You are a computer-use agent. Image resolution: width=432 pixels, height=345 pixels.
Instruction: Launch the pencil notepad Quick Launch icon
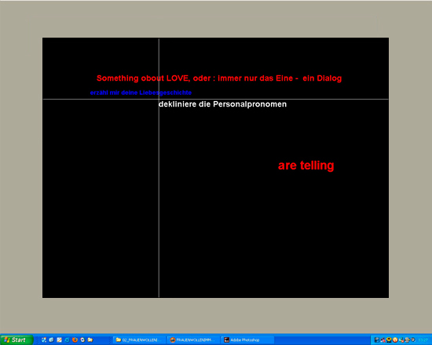(x=59, y=340)
